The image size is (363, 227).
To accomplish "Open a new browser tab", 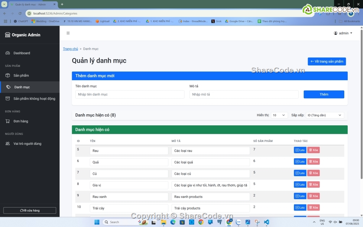I will [62, 4].
